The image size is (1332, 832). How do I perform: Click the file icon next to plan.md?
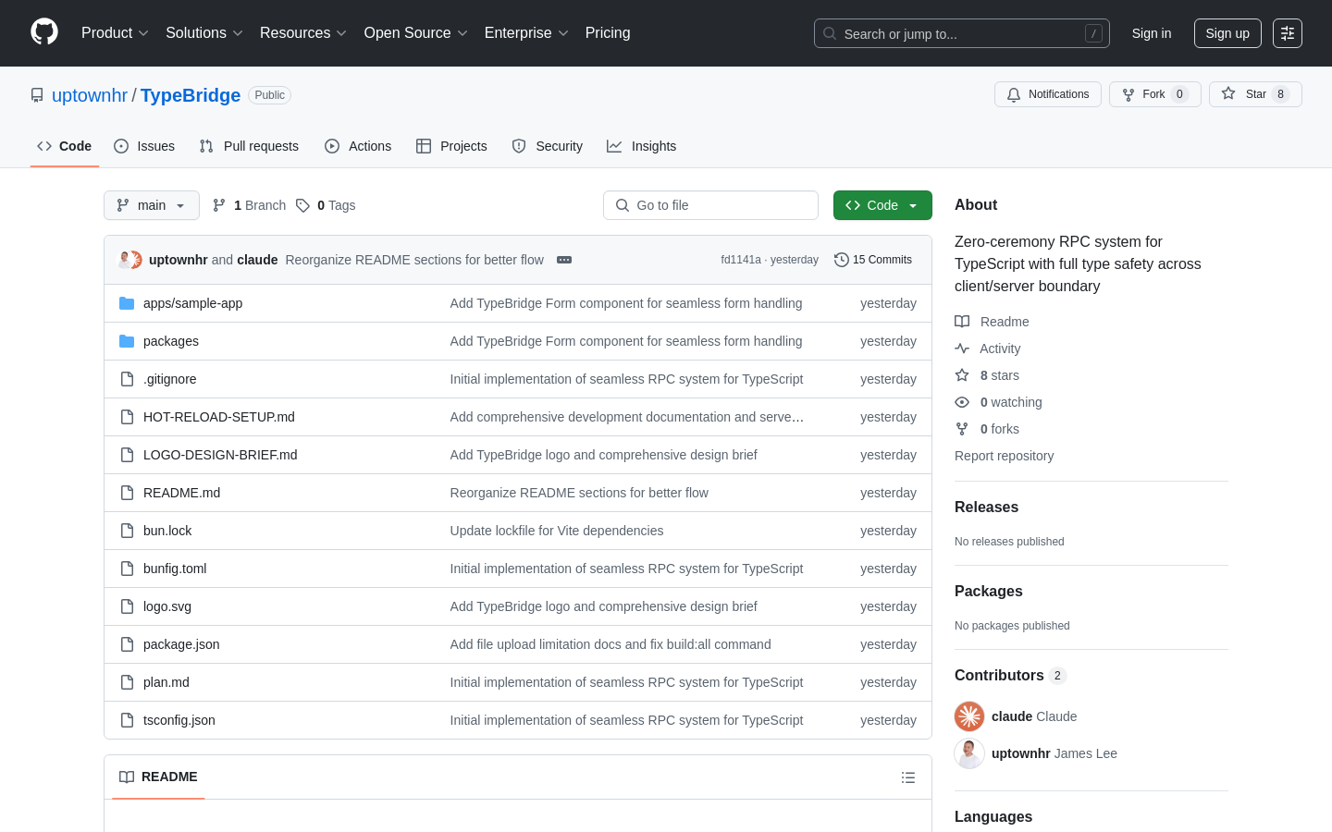tap(127, 682)
